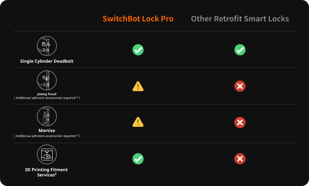The height and width of the screenshot is (186, 309).
Task: Click the Mortise lock icon
Action: coord(47,116)
